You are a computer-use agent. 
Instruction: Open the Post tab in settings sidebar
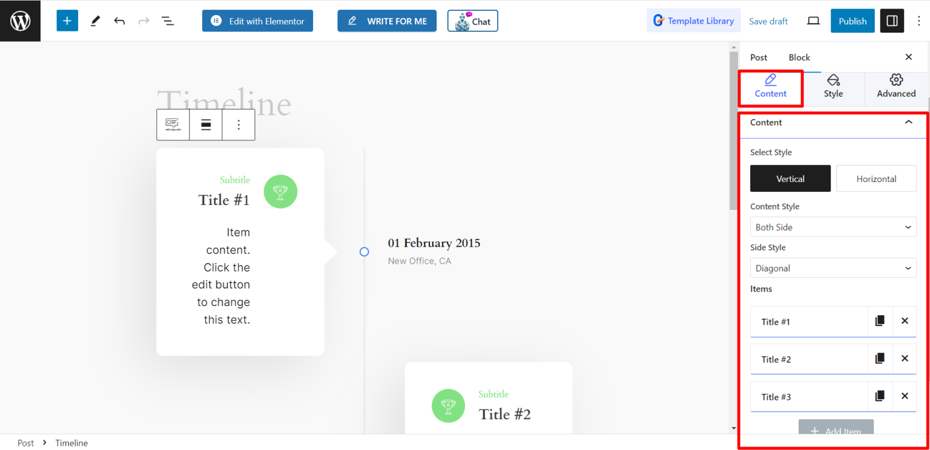758,57
